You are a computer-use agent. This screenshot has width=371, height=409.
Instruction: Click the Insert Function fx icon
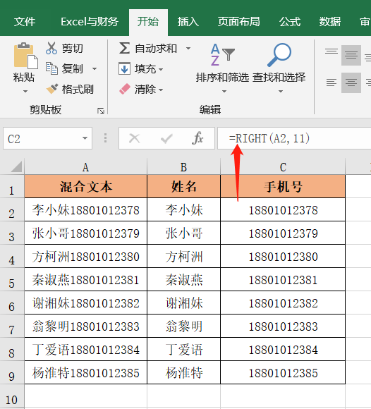pyautogui.click(x=197, y=138)
